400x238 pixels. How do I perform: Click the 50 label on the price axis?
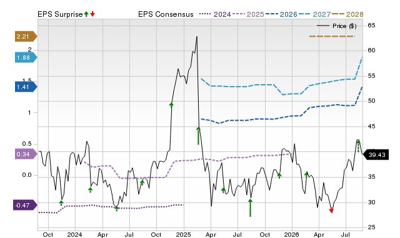(x=372, y=101)
